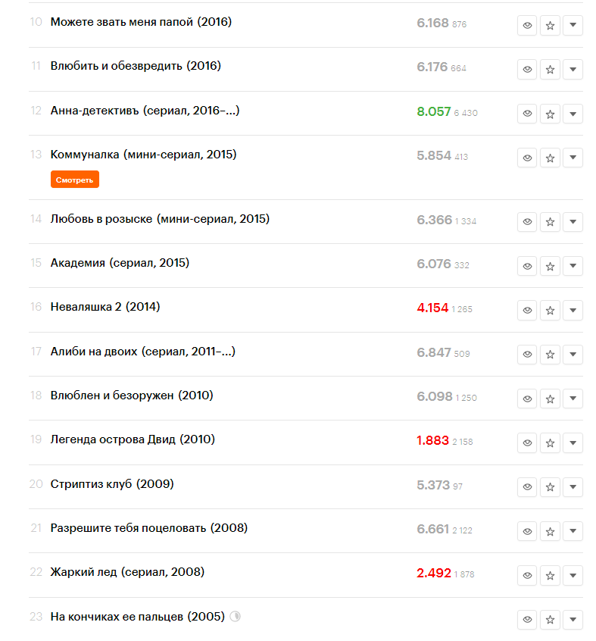Toggle the eye icon for Алиби на двоих
The image size is (596, 641).
[x=527, y=354]
